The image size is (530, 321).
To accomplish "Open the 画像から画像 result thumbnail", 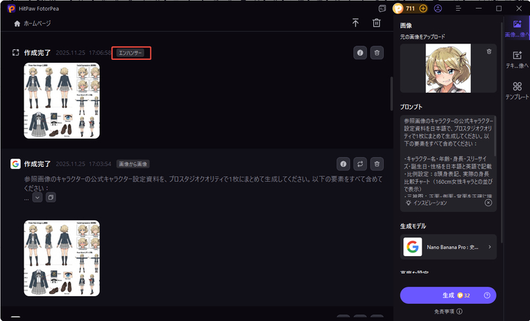I will coord(62,258).
